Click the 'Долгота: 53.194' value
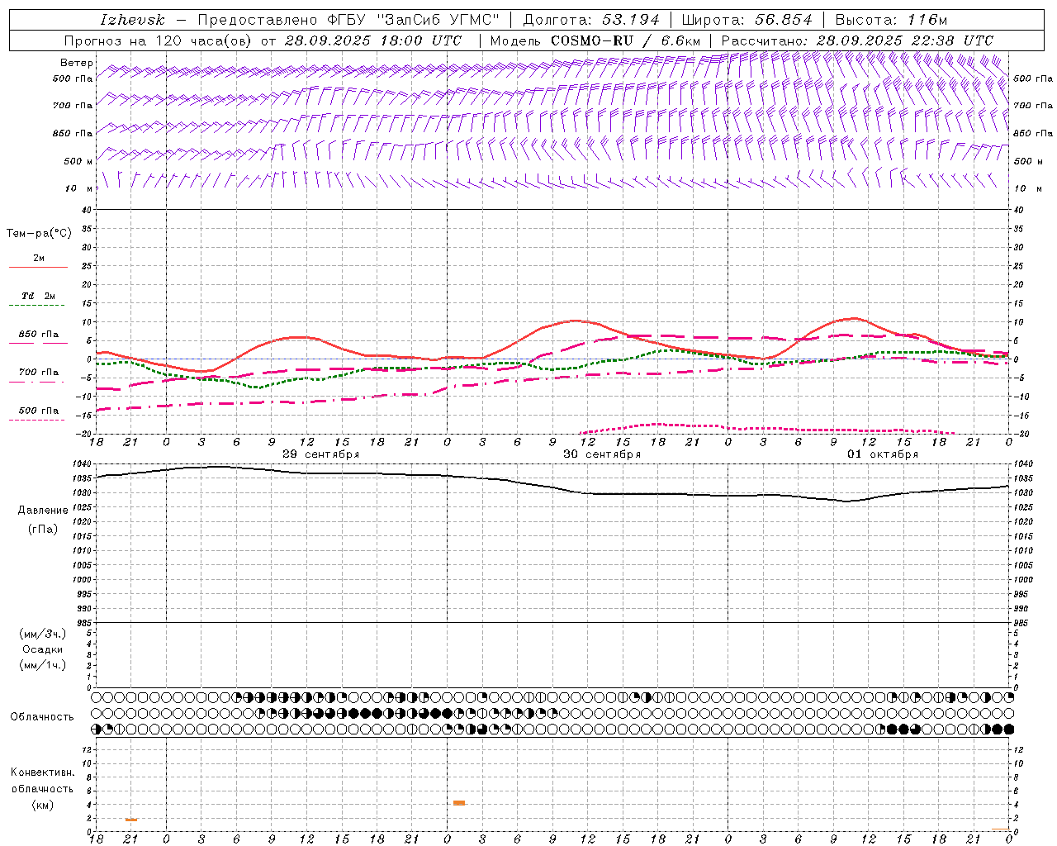 click(591, 20)
